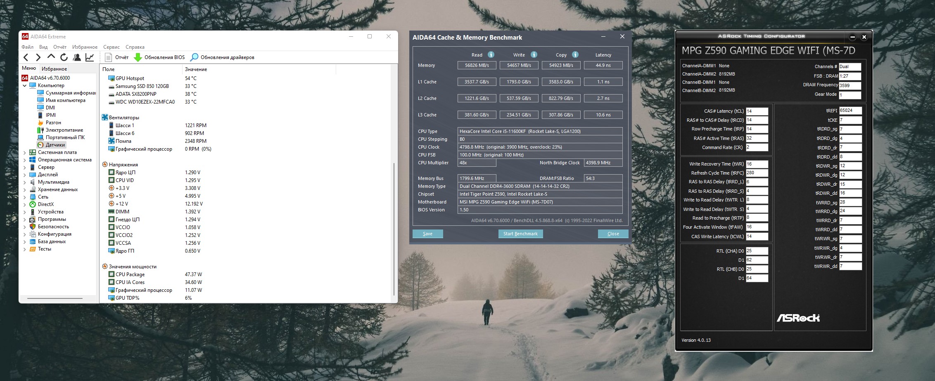Click the Refresh Cycle Time (tRFC) field
The height and width of the screenshot is (381, 935).
click(757, 173)
